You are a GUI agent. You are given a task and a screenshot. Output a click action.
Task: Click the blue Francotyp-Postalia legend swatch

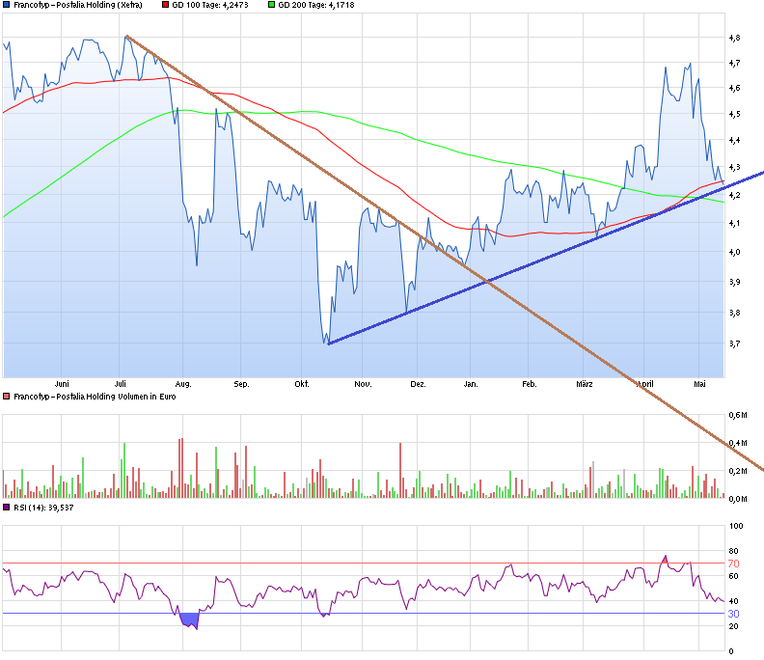point(7,5)
